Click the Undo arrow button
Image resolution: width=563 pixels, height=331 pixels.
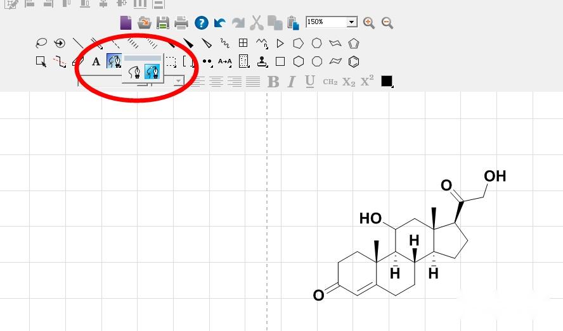pyautogui.click(x=220, y=23)
